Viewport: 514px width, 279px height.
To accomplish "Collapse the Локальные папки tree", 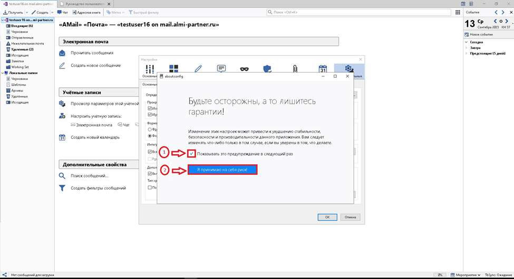I will click(x=3, y=73).
